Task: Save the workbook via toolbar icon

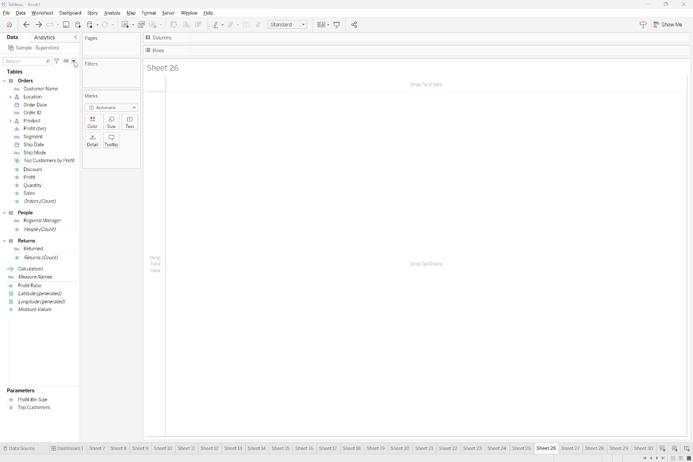Action: tap(66, 24)
